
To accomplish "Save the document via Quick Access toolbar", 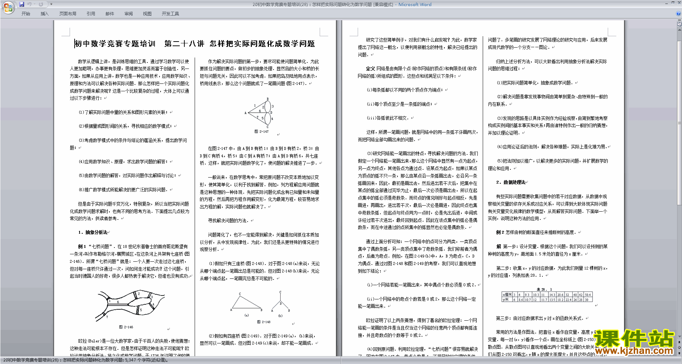I will (x=22, y=4).
